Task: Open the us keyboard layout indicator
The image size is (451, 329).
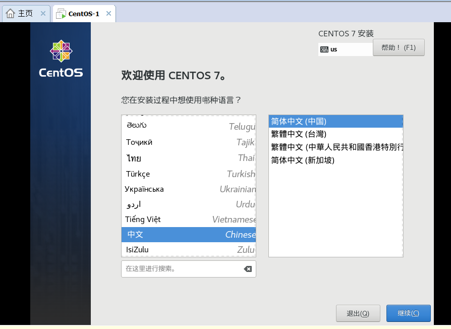Action: tap(345, 49)
